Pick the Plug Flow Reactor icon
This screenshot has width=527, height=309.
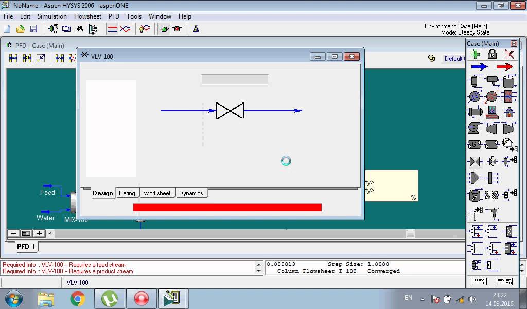[x=491, y=195]
